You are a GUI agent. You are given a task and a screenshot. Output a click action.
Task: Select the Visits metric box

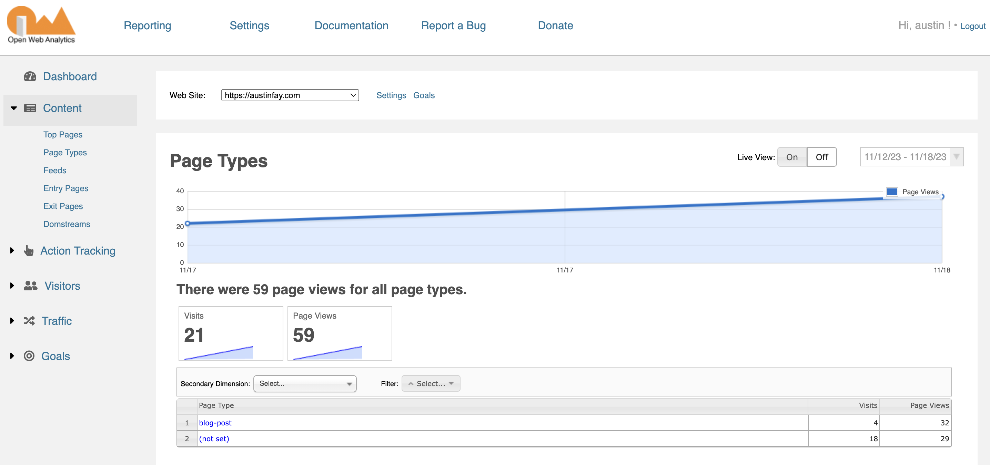[231, 333]
